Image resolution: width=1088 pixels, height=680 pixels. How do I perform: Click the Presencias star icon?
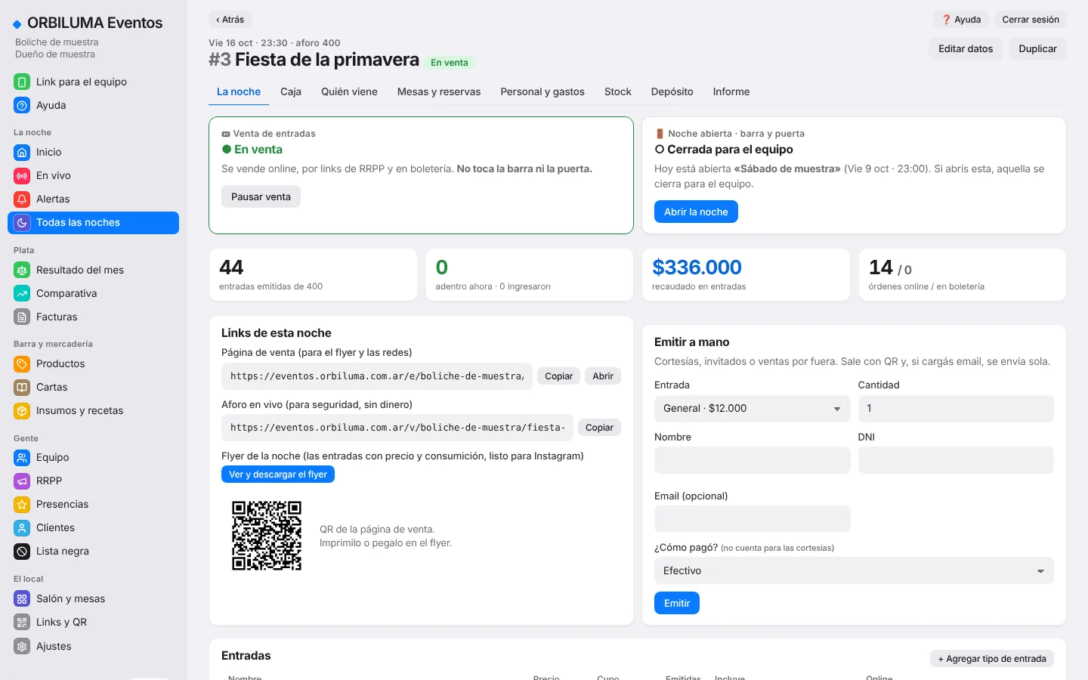click(x=22, y=504)
